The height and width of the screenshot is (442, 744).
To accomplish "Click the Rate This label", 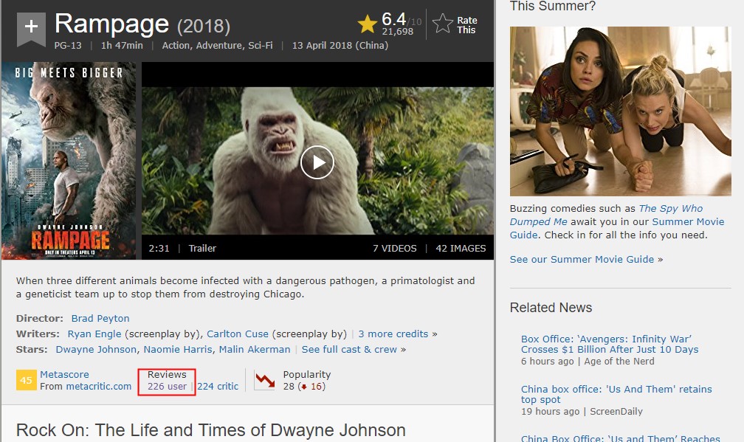I will [x=467, y=25].
